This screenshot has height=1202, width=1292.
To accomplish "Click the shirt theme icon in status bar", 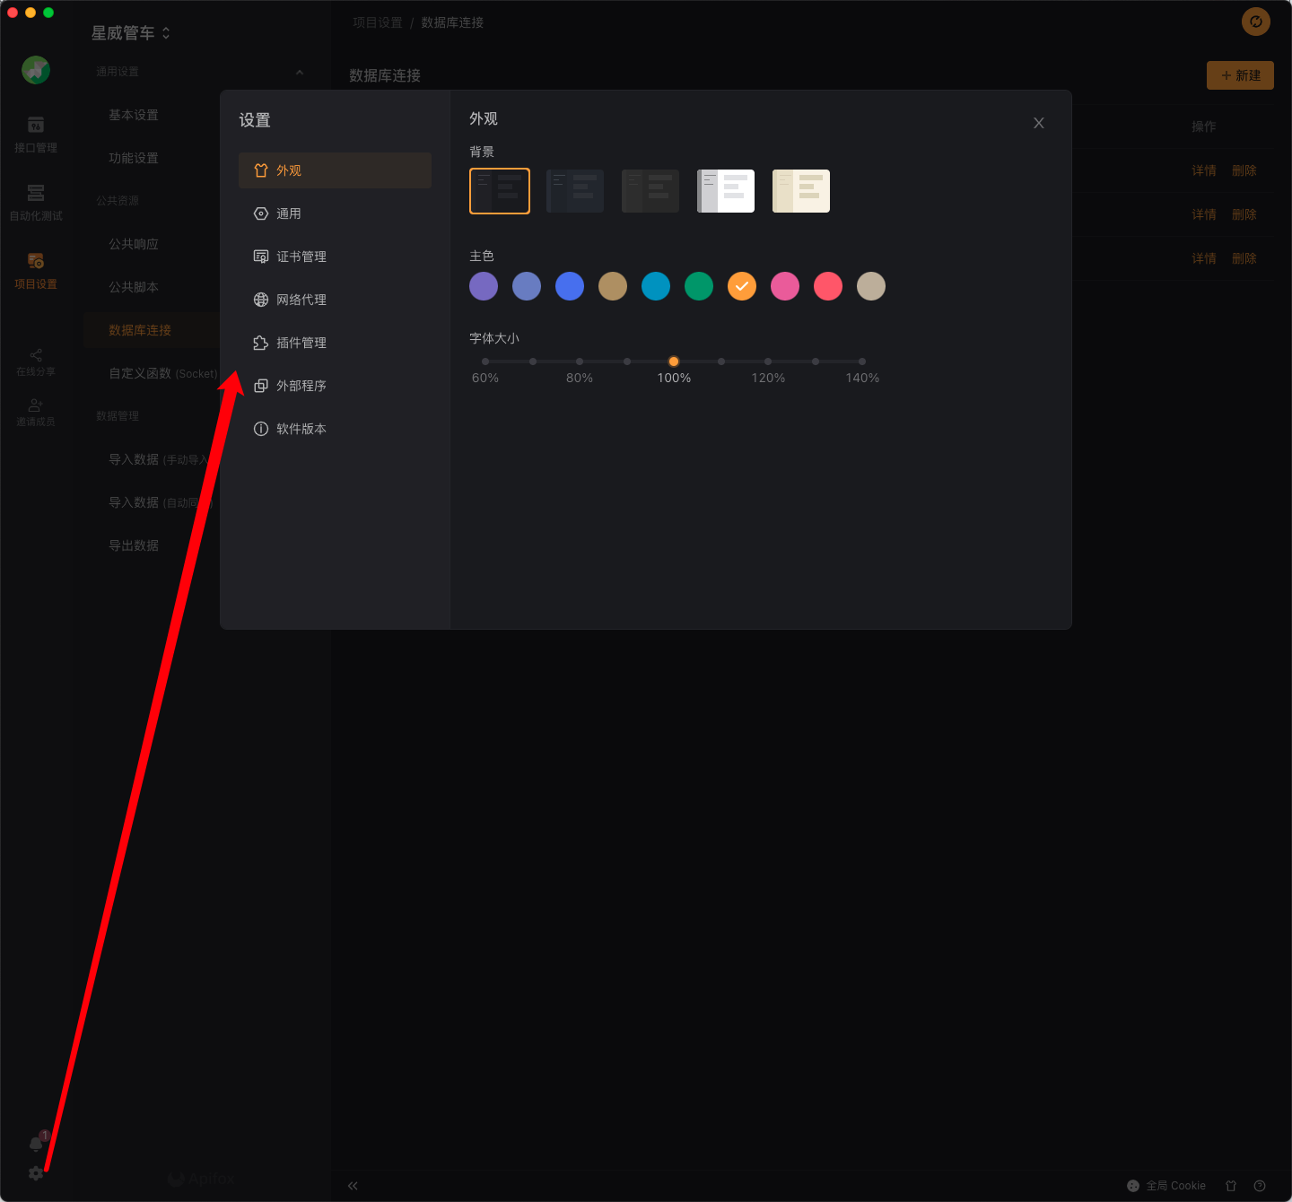I will pyautogui.click(x=1231, y=1186).
